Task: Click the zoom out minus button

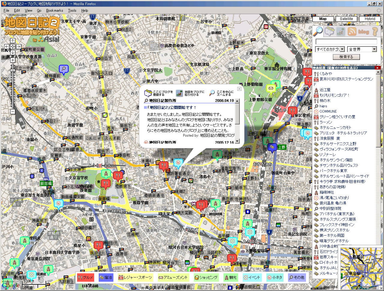Action: [x=13, y=111]
